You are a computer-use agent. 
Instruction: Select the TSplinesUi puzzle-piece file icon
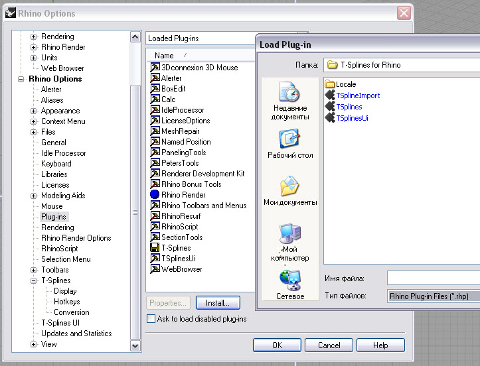(x=330, y=118)
